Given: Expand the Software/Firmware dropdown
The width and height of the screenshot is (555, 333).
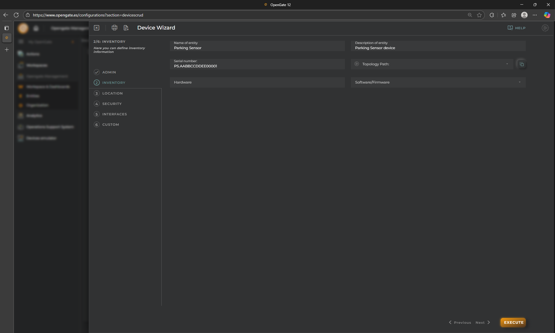Looking at the screenshot, I should coord(519,82).
